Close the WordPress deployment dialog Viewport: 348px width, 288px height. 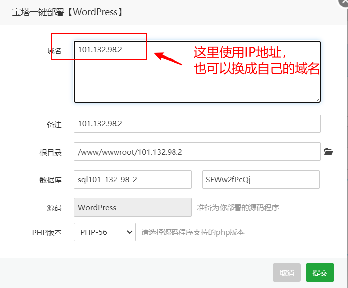tap(344, 3)
